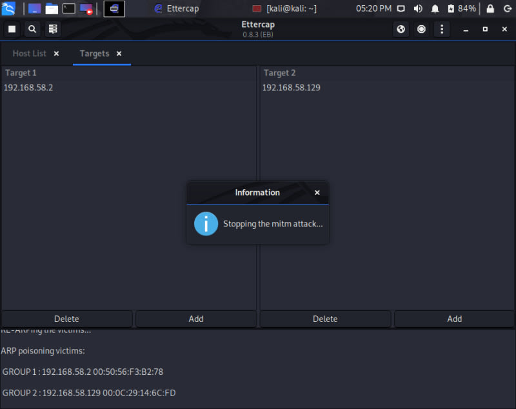Delete entry from Target 1
516x409 pixels.
pyautogui.click(x=66, y=319)
